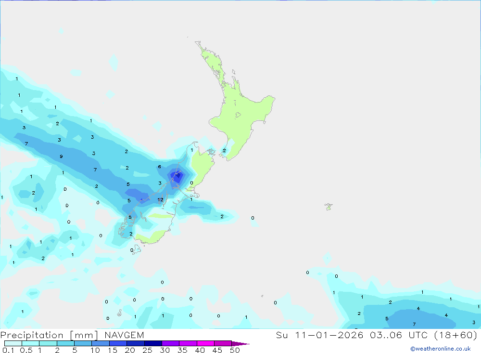Click the '(18+60)' forecast run text
The image size is (481, 353).
pos(456,335)
